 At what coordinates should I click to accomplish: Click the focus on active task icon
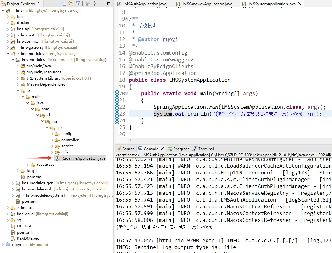(x=88, y=4)
